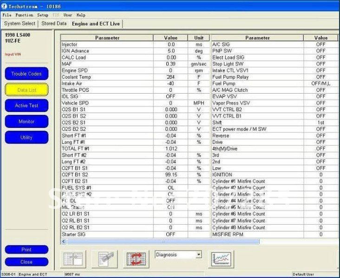Screen dimensions: 340x278
Task: Open the Setup menu
Action: click(43, 15)
